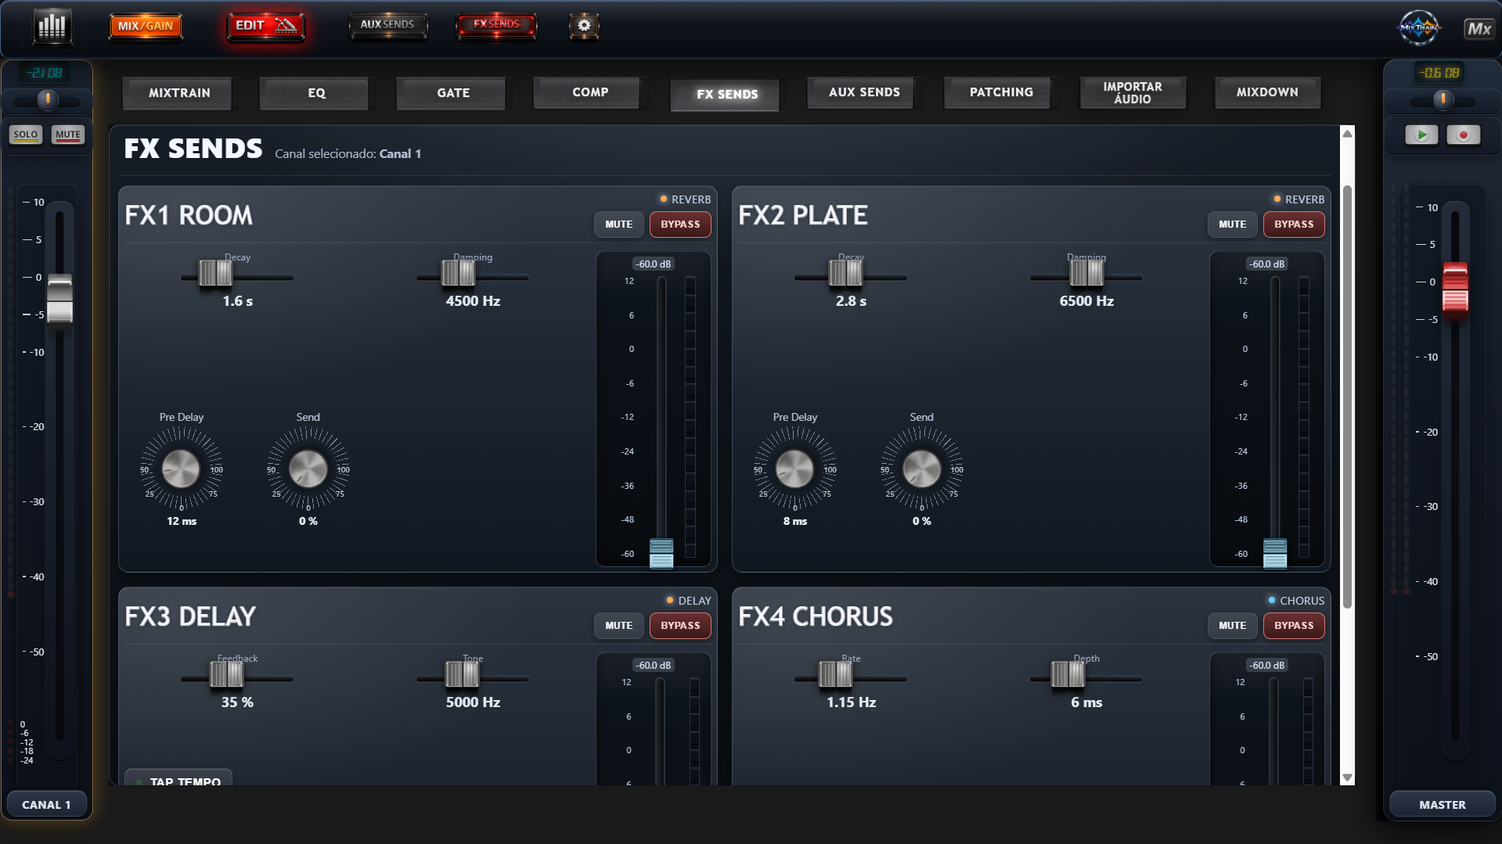The width and height of the screenshot is (1502, 844).
Task: Switch to the GATE tab
Action: point(453,93)
